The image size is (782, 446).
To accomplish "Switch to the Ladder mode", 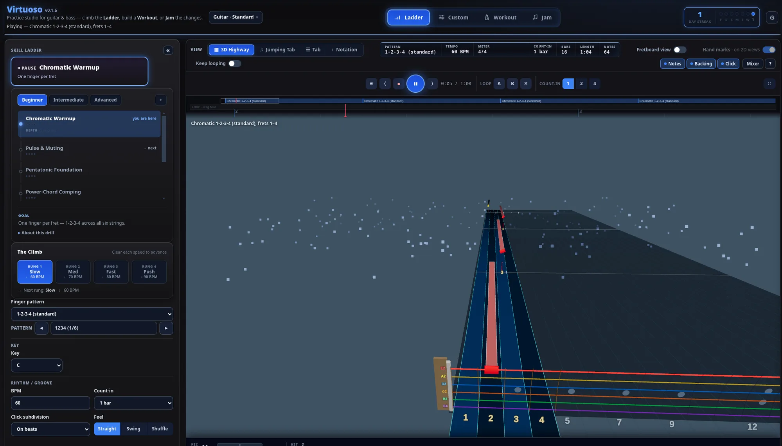I will [409, 18].
